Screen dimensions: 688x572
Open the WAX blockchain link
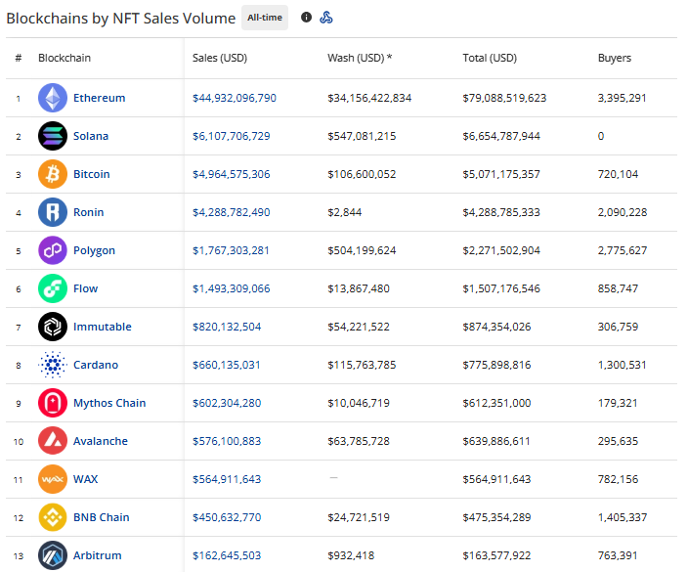point(86,479)
